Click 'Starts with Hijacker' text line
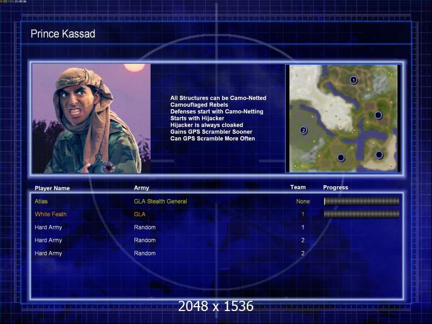Screen dimensions: 432x324 coord(197,118)
